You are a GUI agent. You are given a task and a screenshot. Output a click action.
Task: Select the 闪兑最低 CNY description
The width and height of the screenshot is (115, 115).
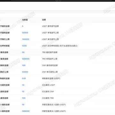(x=48, y=91)
